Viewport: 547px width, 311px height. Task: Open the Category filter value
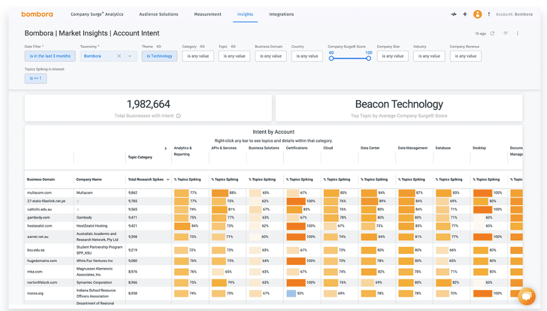(198, 56)
